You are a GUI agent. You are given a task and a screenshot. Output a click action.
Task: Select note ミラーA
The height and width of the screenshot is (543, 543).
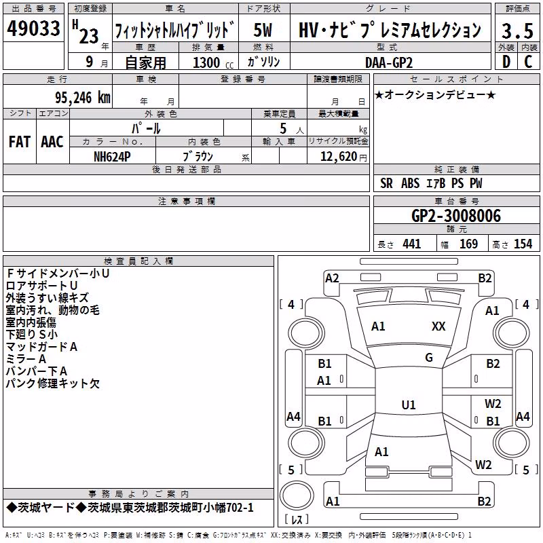pos(26,359)
